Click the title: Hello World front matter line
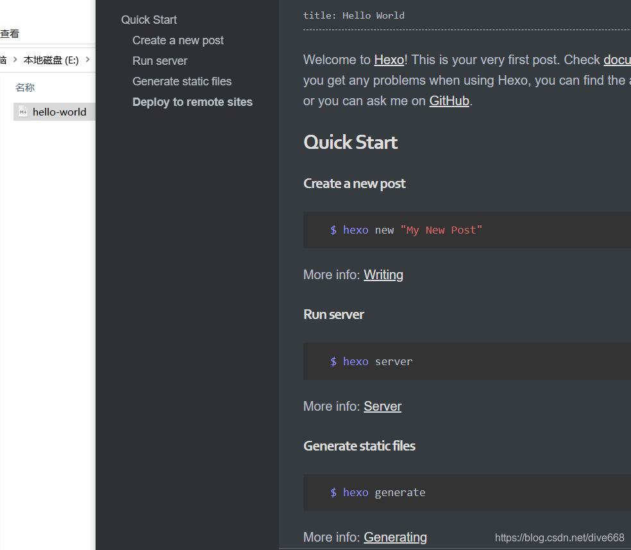 click(354, 15)
